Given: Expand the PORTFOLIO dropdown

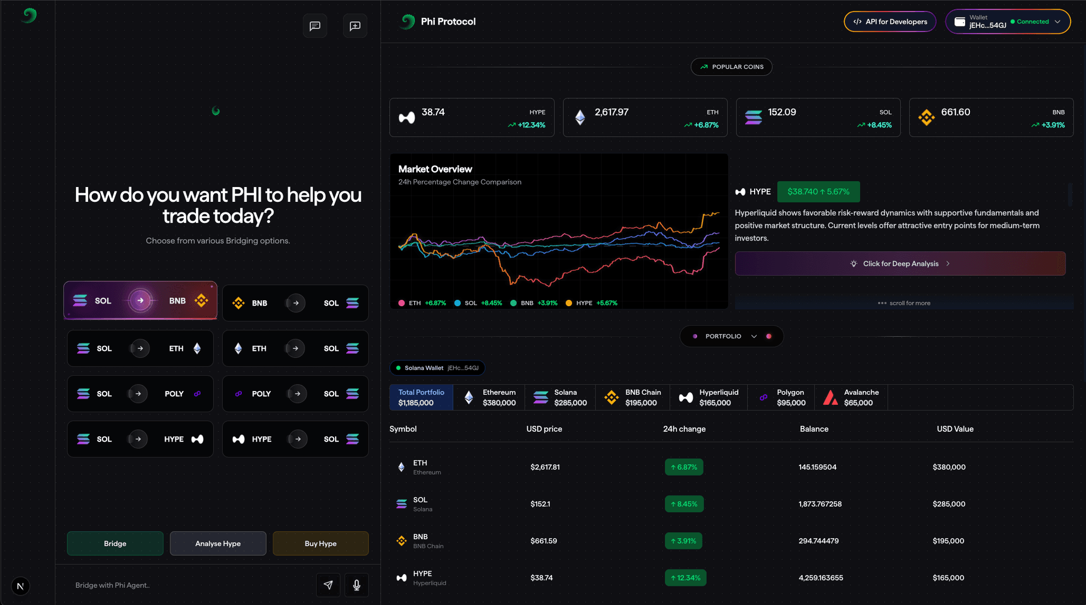Looking at the screenshot, I should pos(753,336).
